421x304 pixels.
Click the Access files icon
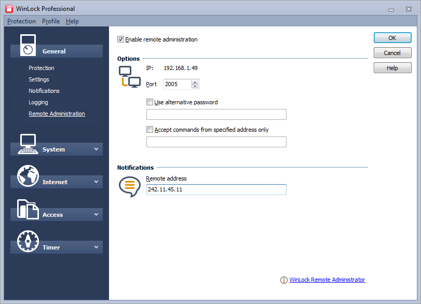(x=28, y=209)
